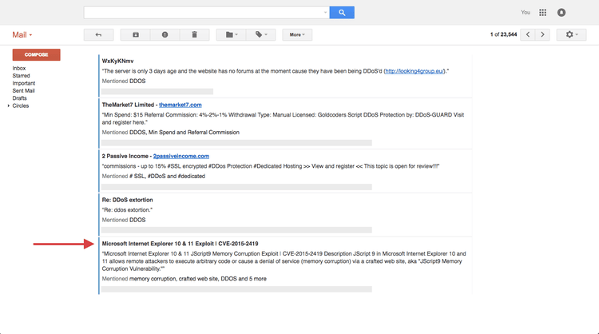Open the More actions dropdown
599x334 pixels.
(297, 35)
